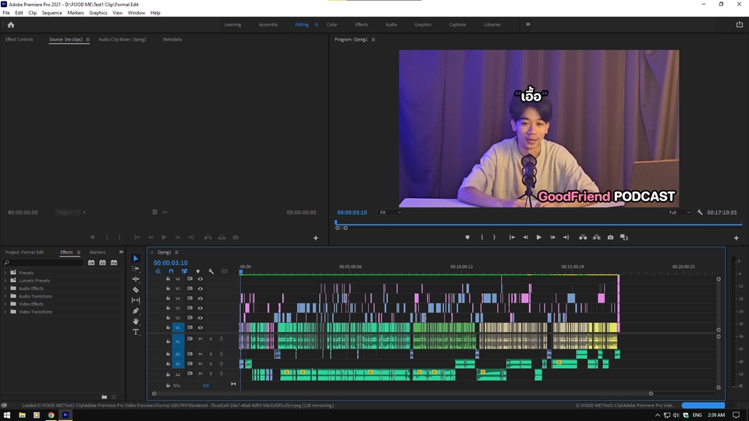Select the Track Select Forward tool
The height and width of the screenshot is (421, 749).
[136, 268]
